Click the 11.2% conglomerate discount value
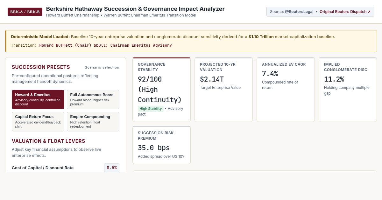Viewport: 382px width, 200px height. (334, 79)
